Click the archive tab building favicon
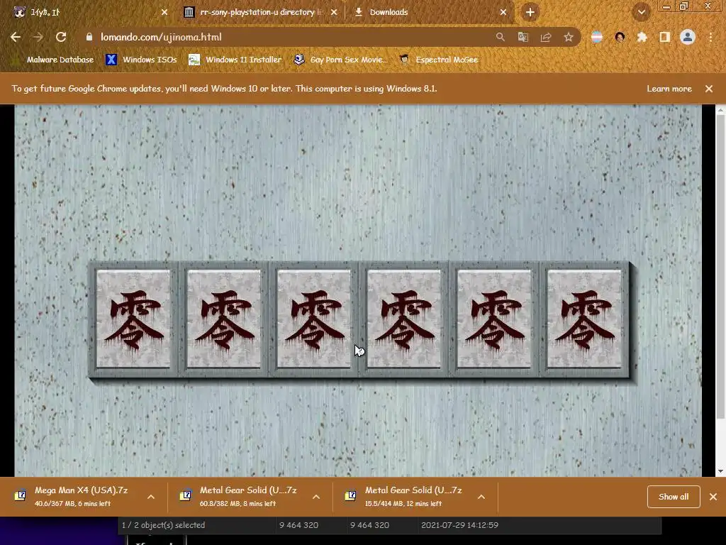 189,12
